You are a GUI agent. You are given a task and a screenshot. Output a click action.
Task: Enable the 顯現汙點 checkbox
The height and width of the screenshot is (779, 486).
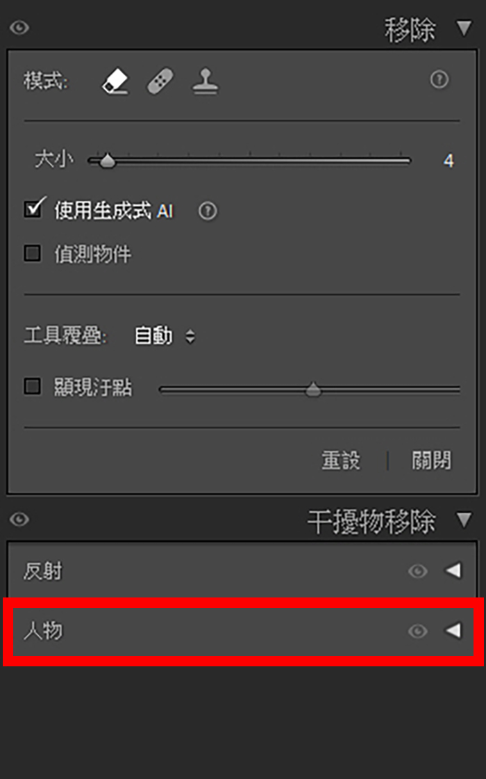coord(33,387)
